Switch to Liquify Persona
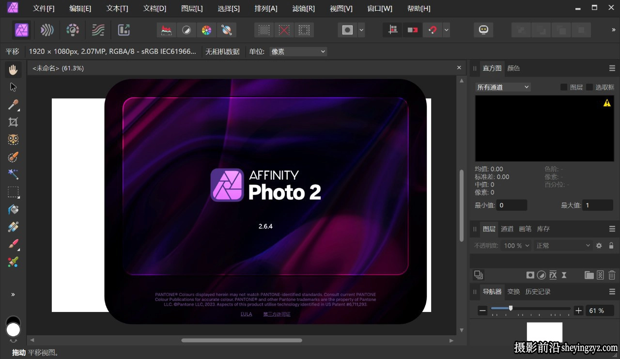Viewport: 620px width, 359px height. [x=47, y=30]
